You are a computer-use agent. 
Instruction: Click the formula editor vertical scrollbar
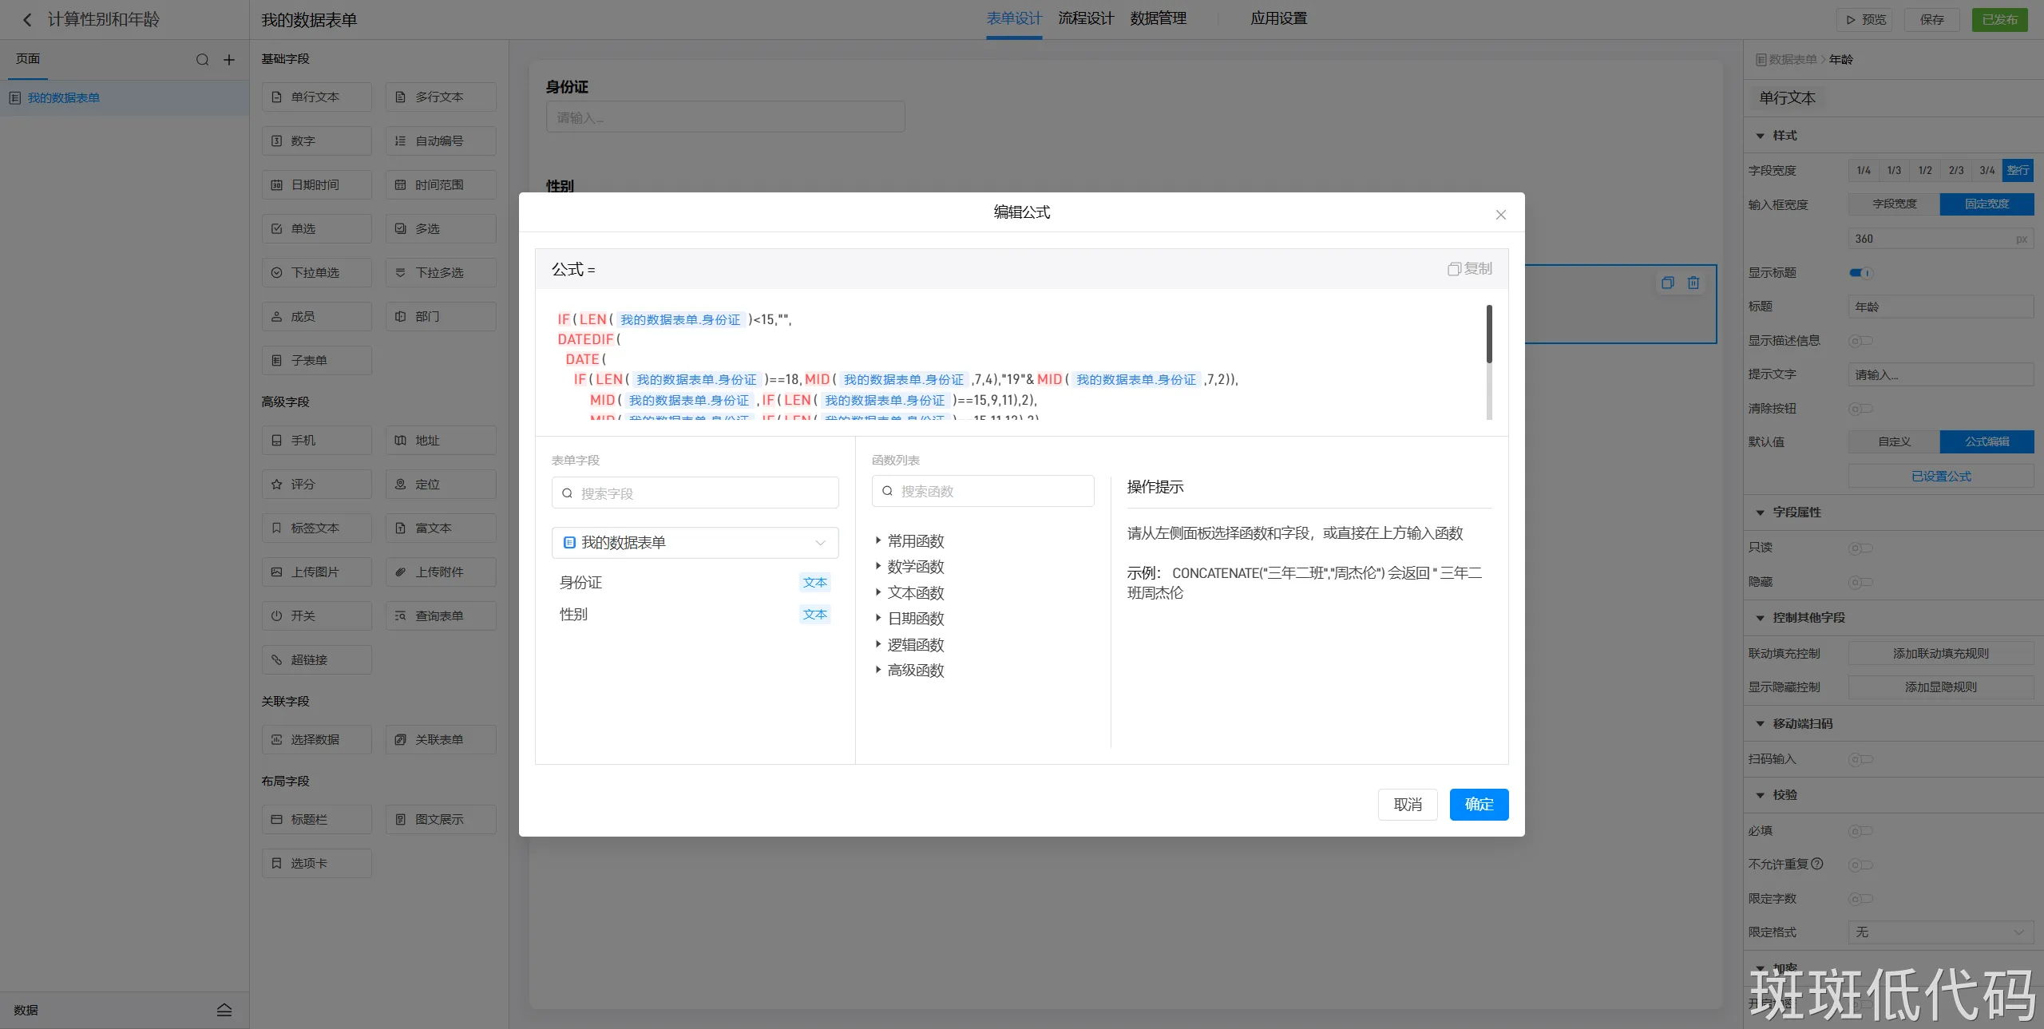click(x=1488, y=335)
